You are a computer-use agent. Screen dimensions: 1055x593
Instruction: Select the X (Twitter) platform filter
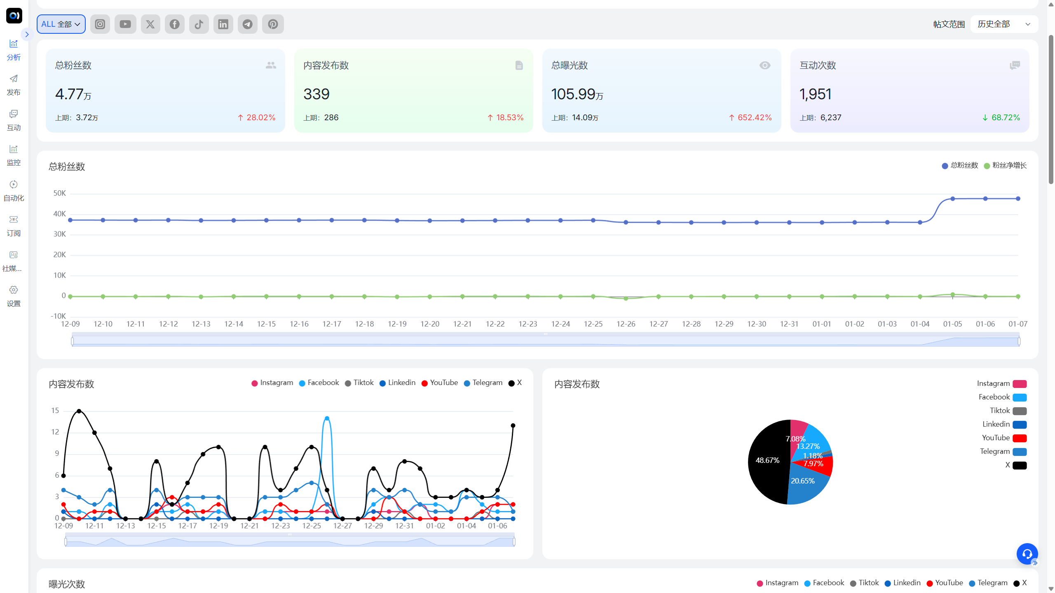150,24
